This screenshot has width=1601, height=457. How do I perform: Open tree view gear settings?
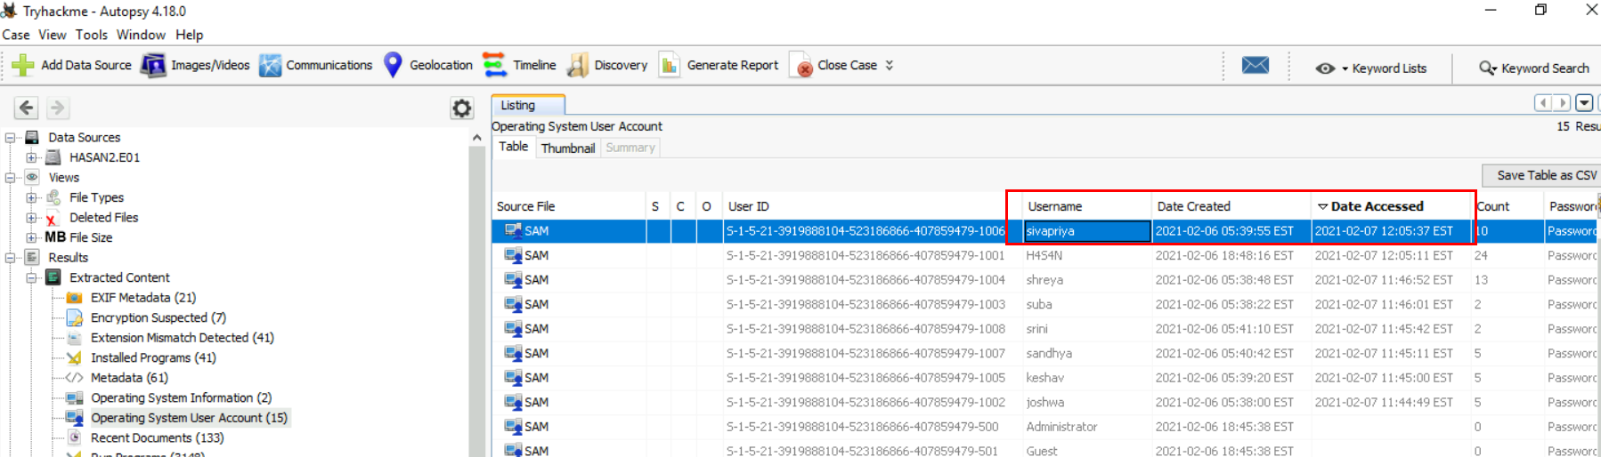(461, 108)
